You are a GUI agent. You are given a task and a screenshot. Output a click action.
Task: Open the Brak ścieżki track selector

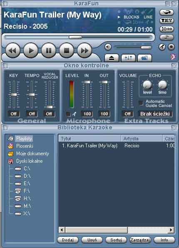point(155,114)
